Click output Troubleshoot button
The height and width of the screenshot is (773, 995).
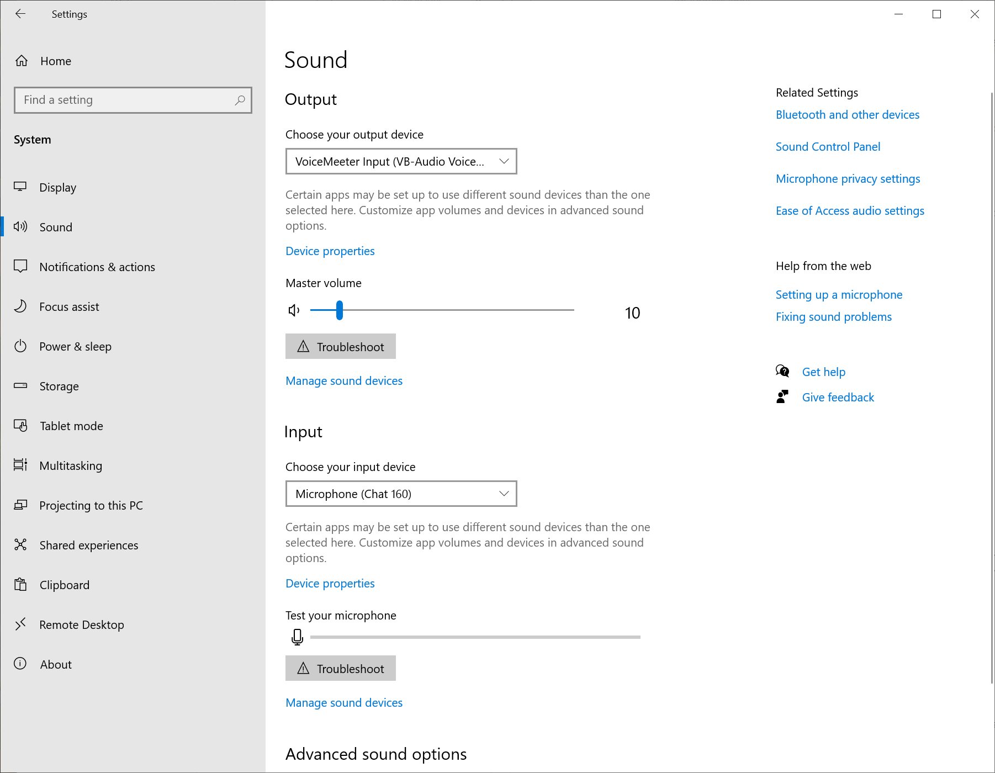coord(341,346)
